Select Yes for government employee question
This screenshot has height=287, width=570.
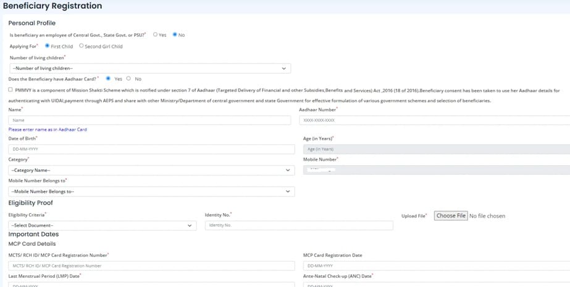(x=155, y=34)
